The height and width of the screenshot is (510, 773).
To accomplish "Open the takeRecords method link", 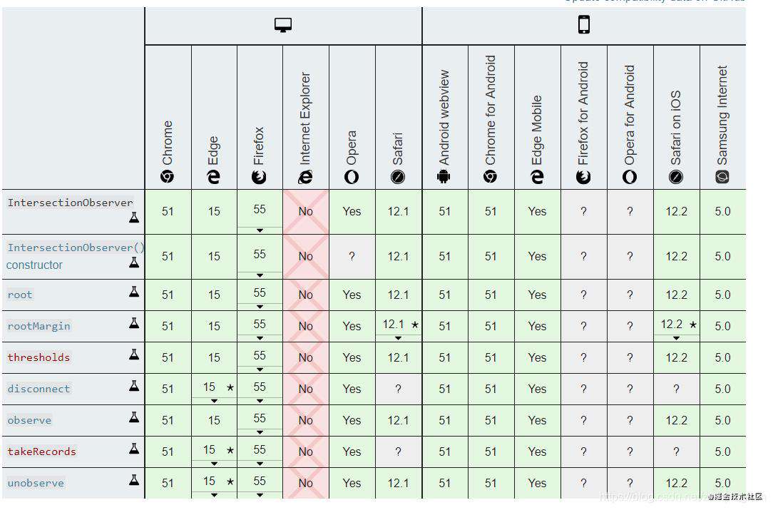I will tap(42, 452).
